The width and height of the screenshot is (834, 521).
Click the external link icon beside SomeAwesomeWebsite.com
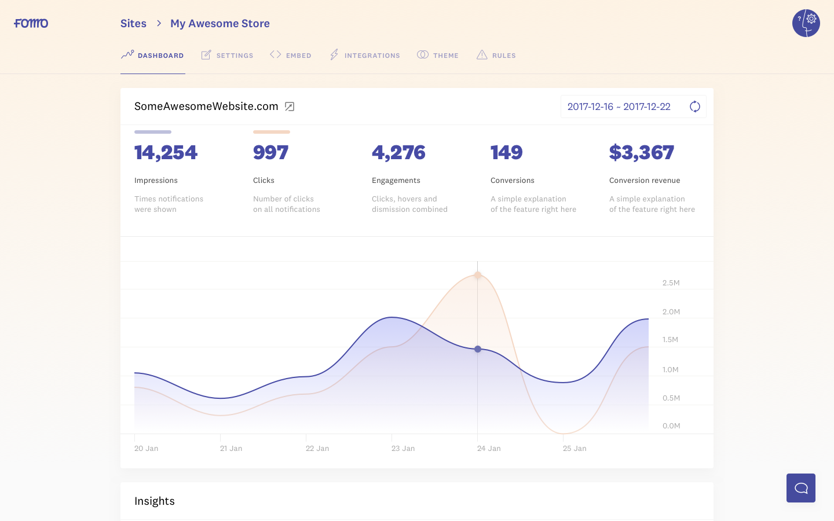(x=289, y=107)
